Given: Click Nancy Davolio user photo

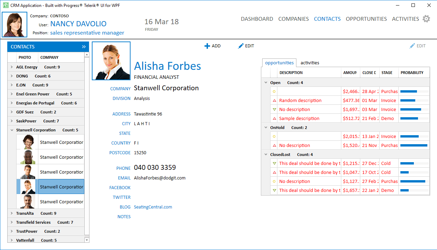Looking at the screenshot, I should coord(15,25).
